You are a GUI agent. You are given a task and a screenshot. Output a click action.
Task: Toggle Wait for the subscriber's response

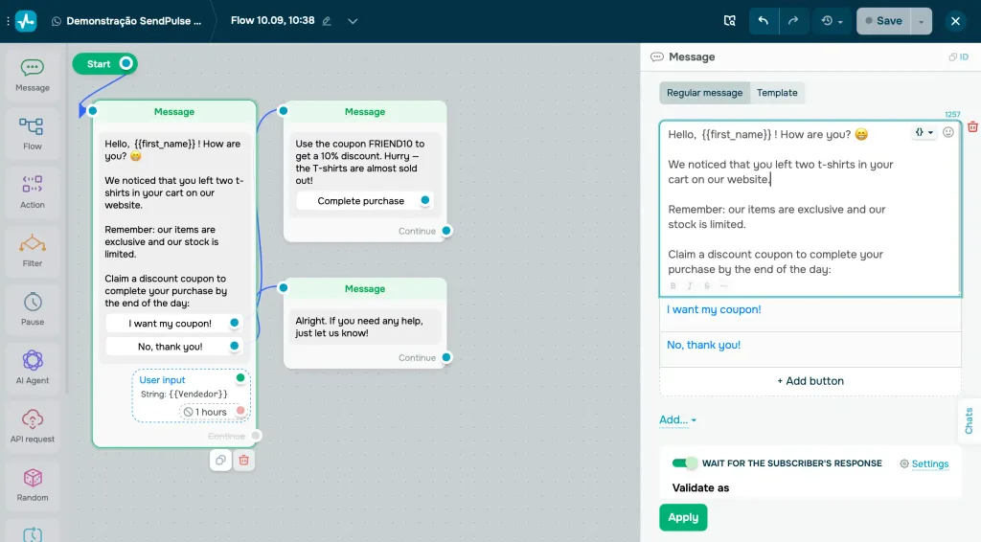[x=684, y=463]
